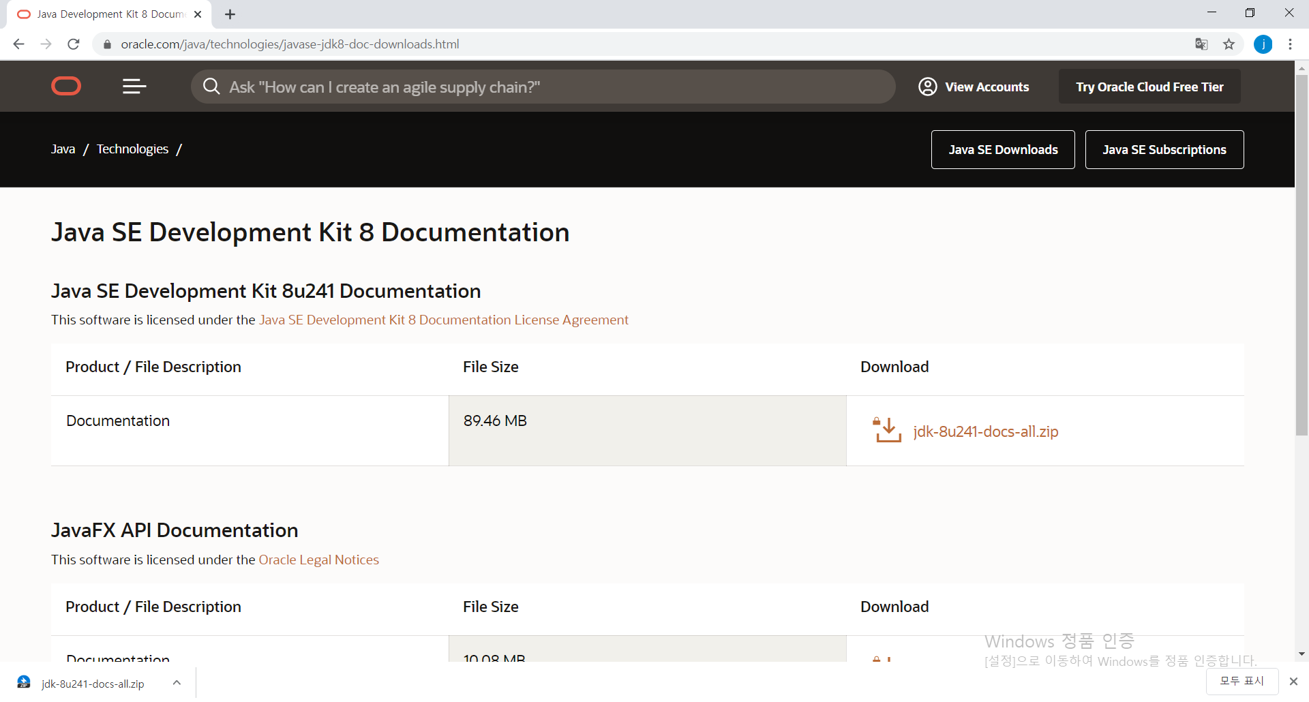
Task: Click the JavaFX API Documentation heading
Action: coord(175,530)
